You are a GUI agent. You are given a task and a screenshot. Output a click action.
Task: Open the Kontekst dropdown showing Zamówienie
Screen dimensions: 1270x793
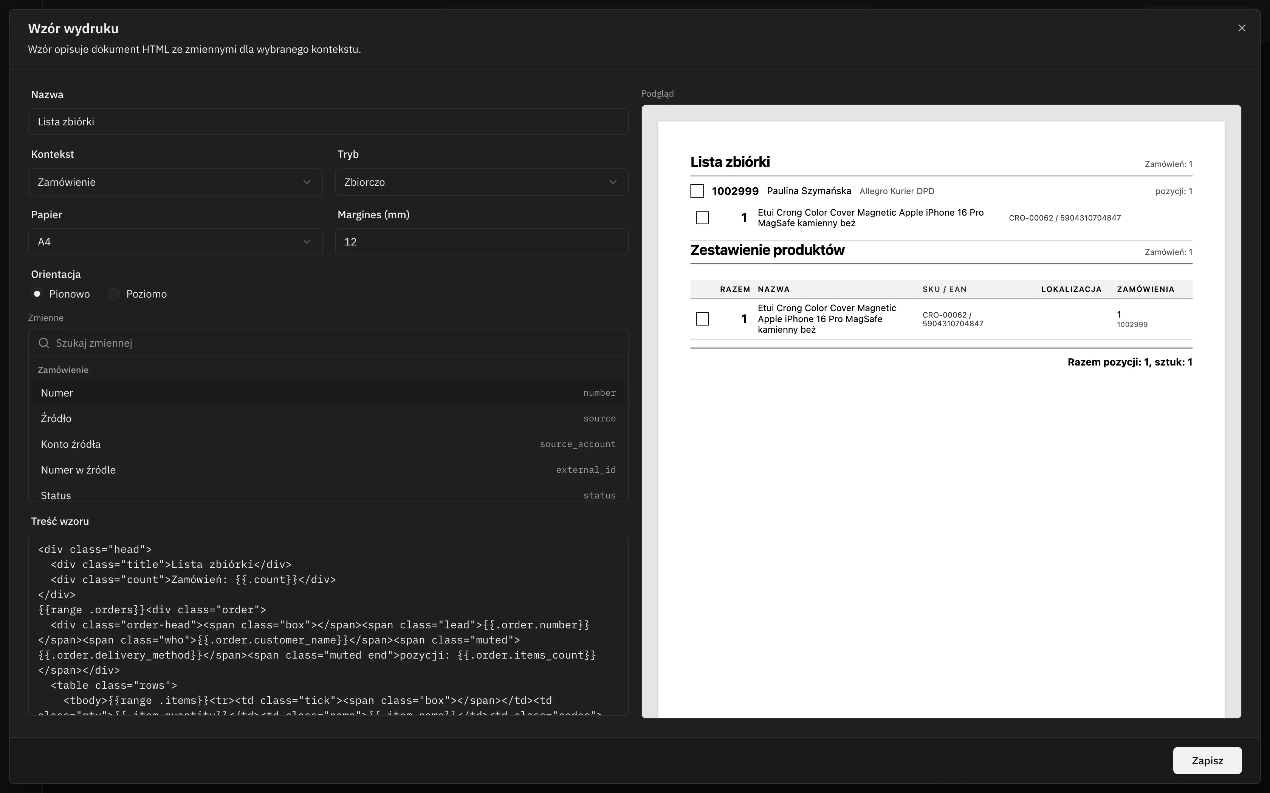[175, 182]
